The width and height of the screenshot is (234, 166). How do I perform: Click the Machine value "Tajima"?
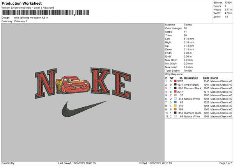[x=188, y=25]
